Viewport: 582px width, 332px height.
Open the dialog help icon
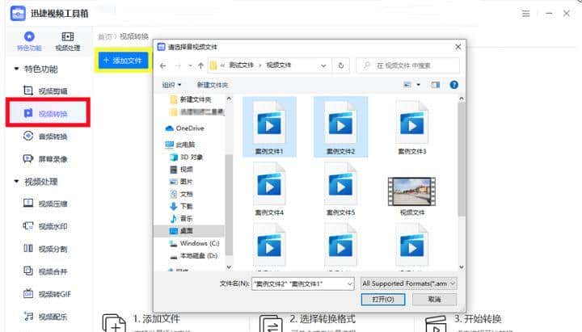[x=453, y=85]
